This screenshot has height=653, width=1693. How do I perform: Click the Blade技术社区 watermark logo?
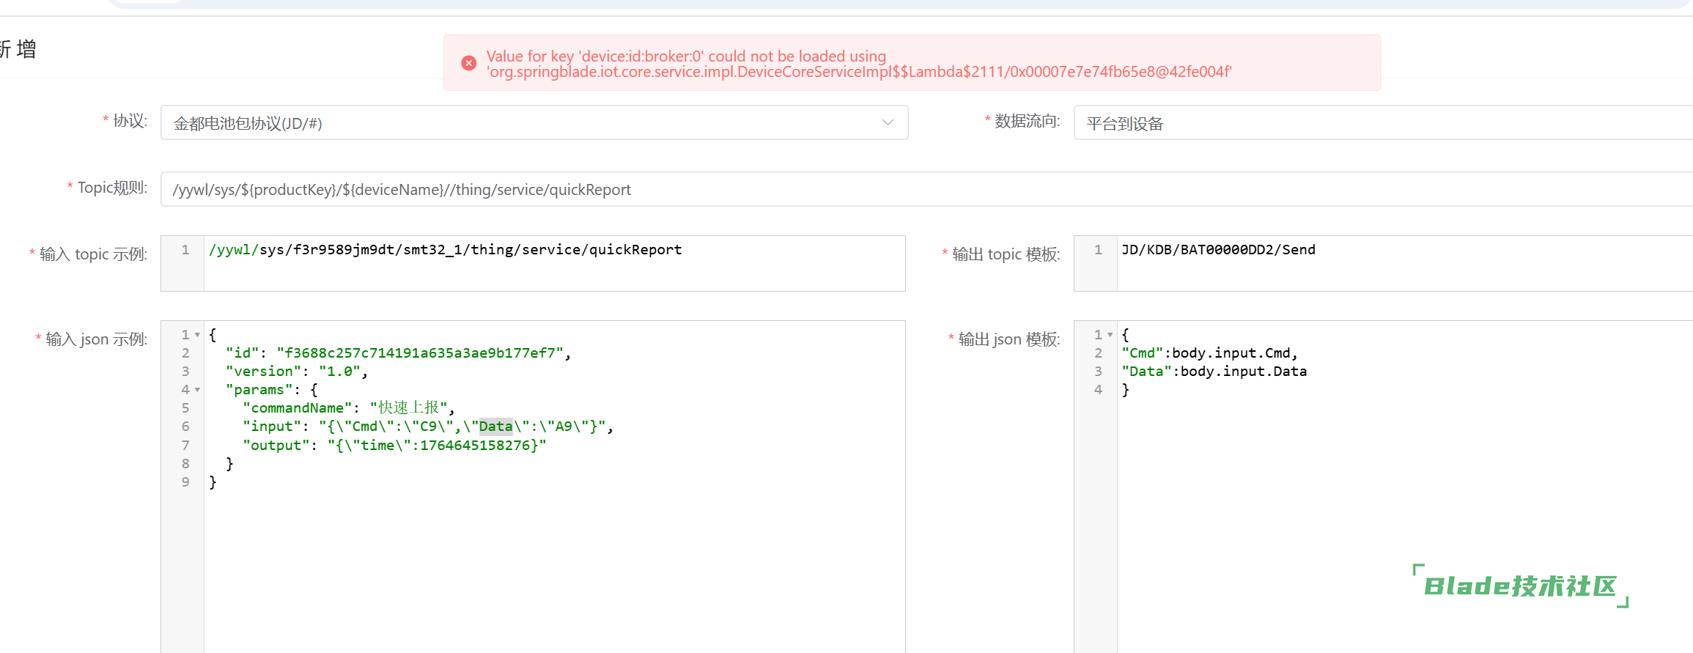point(1520,586)
